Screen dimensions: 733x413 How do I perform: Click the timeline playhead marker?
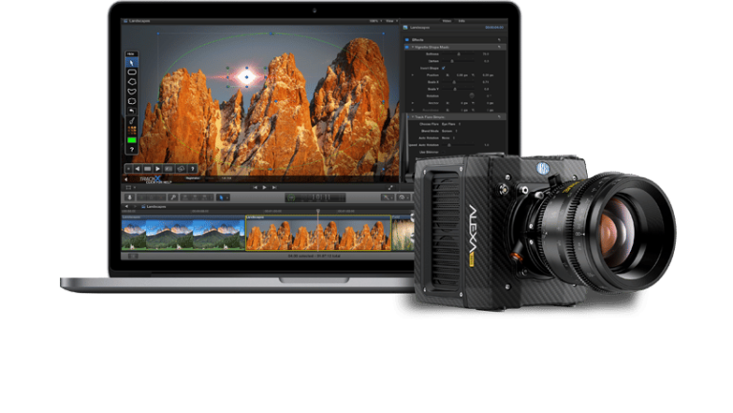click(x=318, y=212)
